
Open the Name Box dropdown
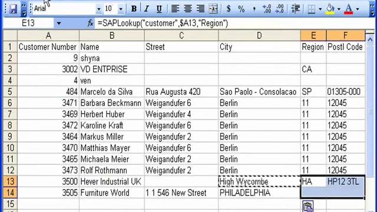pyautogui.click(x=59, y=24)
